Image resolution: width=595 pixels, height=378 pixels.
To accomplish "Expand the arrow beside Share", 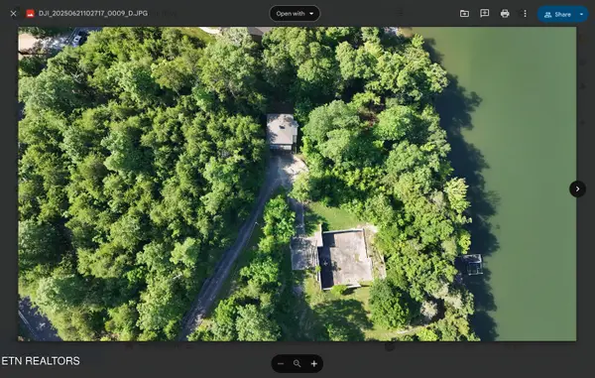I will click(x=582, y=15).
